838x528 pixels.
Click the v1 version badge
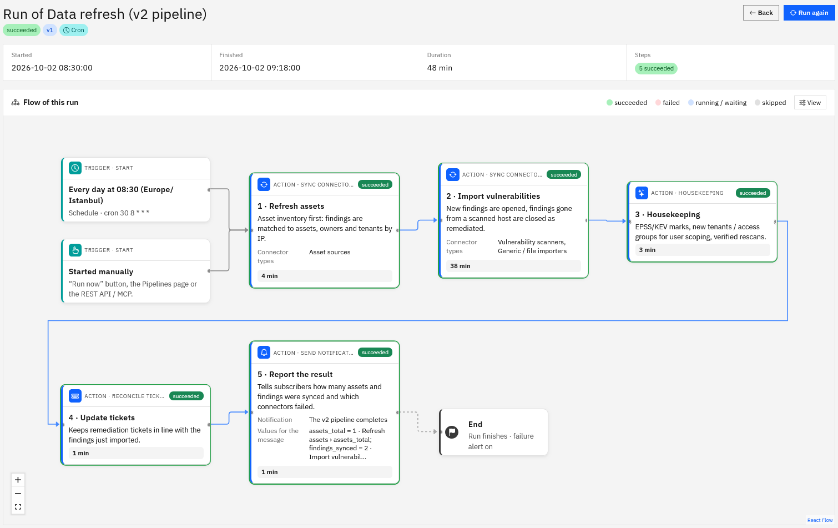(50, 30)
